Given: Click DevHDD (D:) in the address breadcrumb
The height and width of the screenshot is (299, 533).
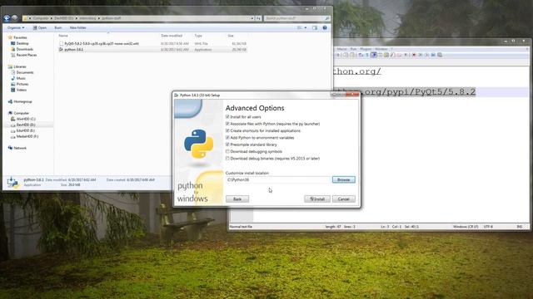Looking at the screenshot, I should click(x=64, y=18).
